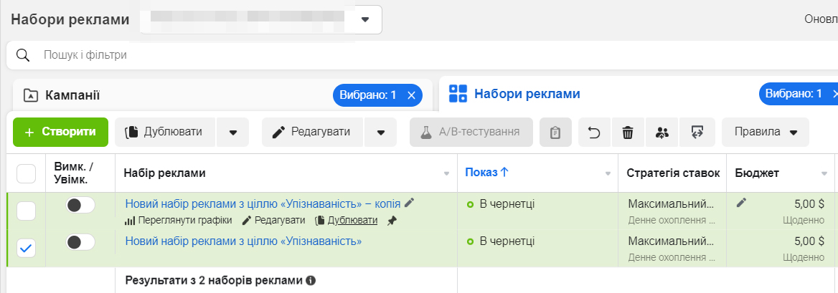Open Показ column options arrow
Viewport: 838px width, 293px height.
(608, 174)
